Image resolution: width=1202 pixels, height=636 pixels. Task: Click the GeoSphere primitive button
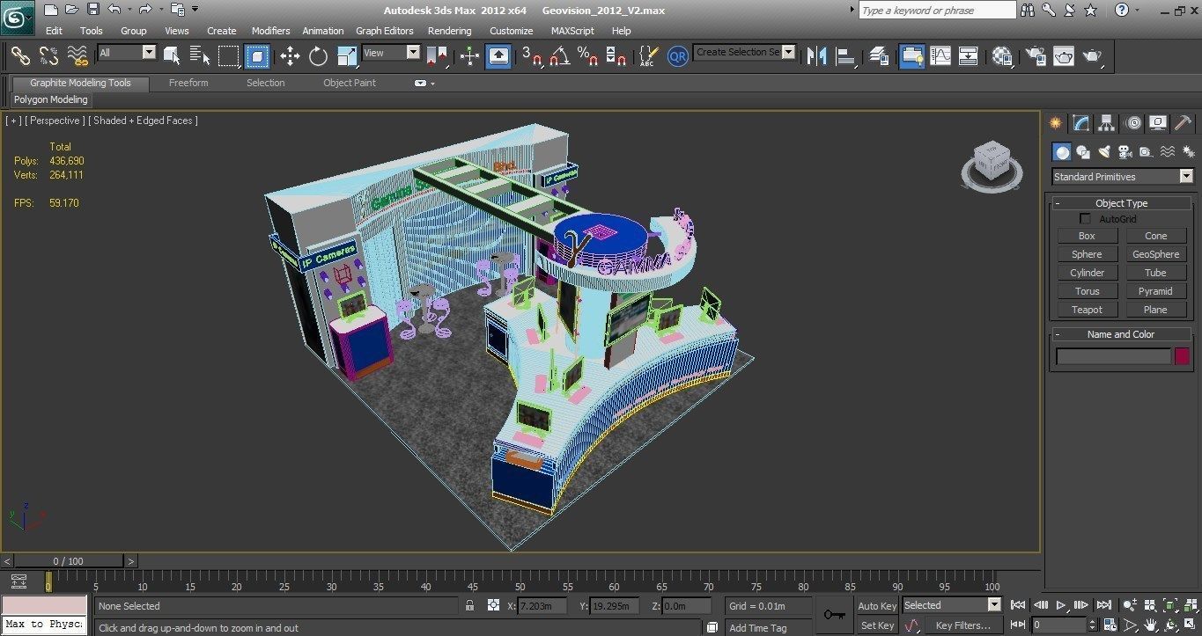point(1155,254)
